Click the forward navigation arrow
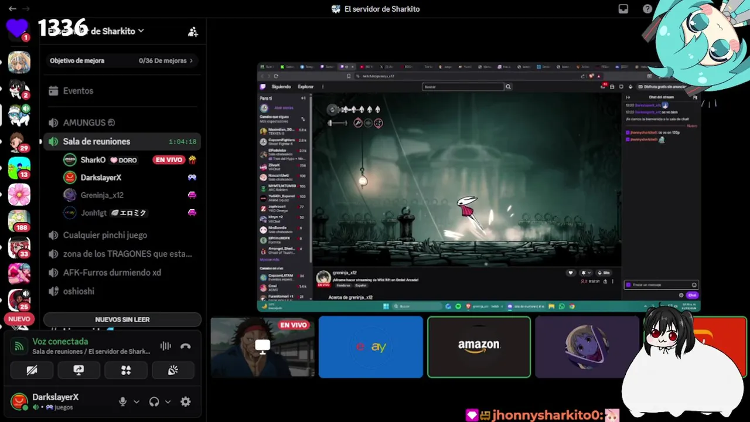Viewport: 750px width, 422px height. [x=27, y=9]
